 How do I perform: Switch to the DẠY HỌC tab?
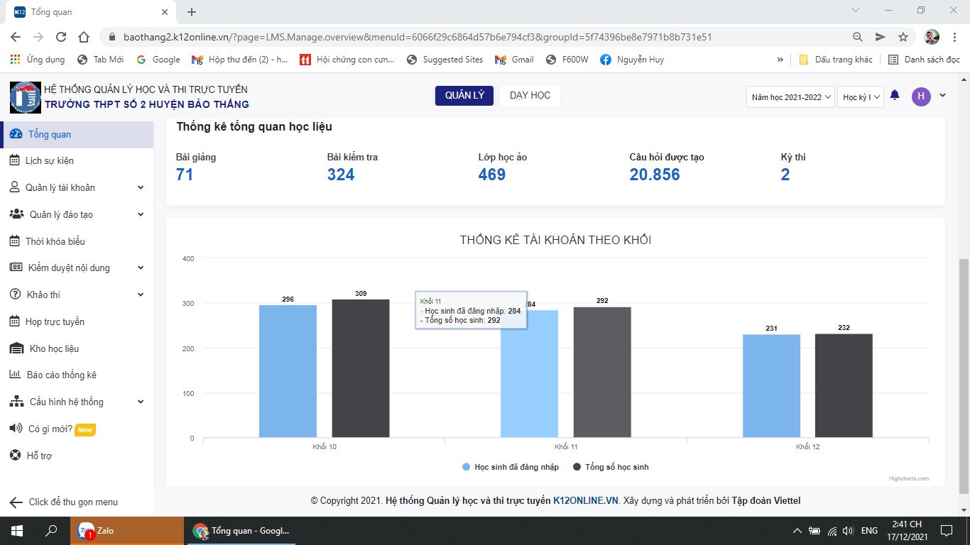coord(530,95)
